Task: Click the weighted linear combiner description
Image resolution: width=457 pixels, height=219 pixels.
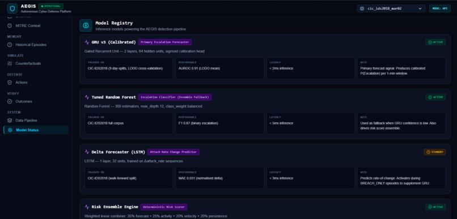Action: point(155,216)
